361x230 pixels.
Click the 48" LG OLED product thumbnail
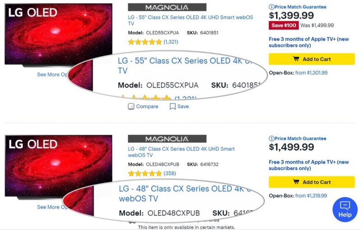click(58, 166)
